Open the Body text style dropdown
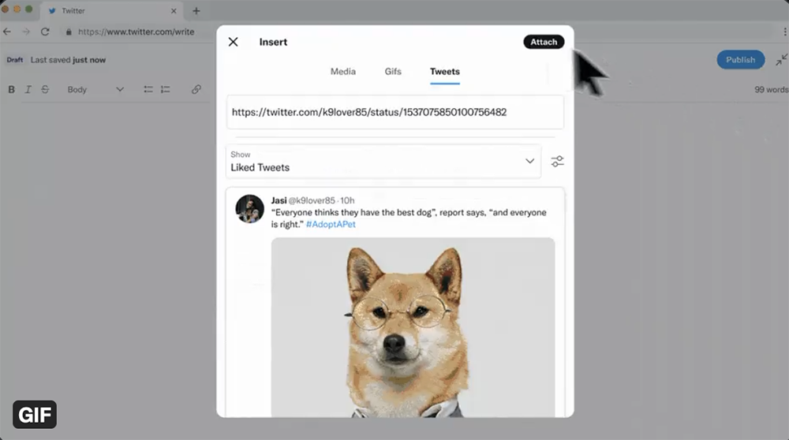 [x=95, y=90]
